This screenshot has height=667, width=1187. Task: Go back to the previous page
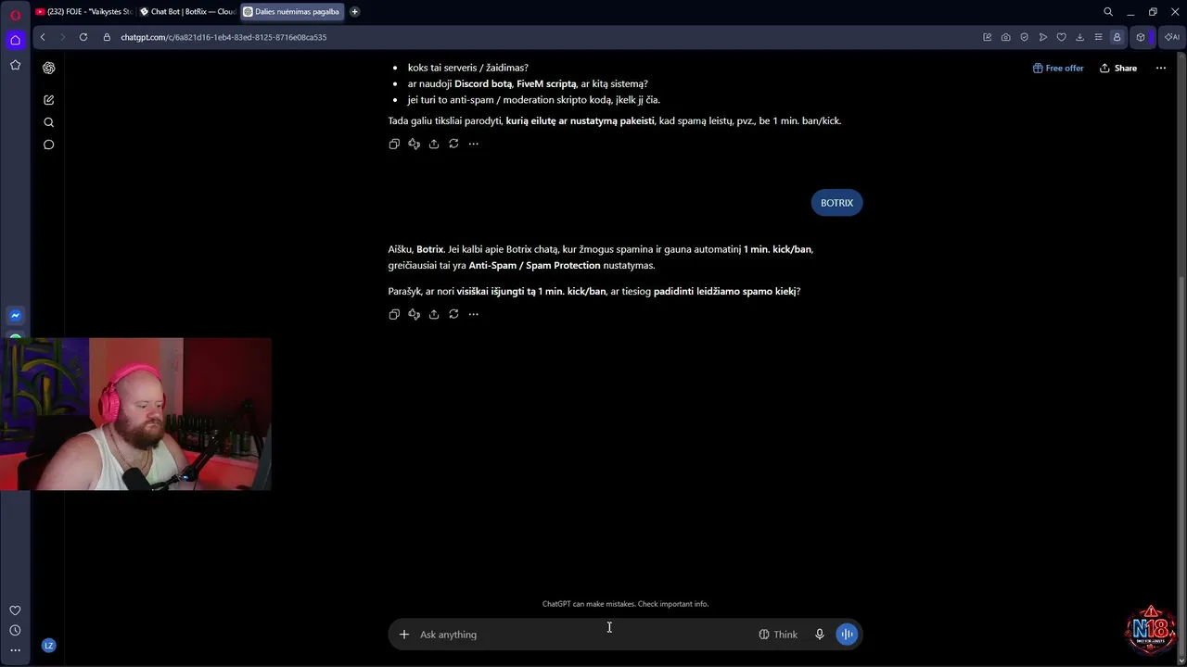43,37
